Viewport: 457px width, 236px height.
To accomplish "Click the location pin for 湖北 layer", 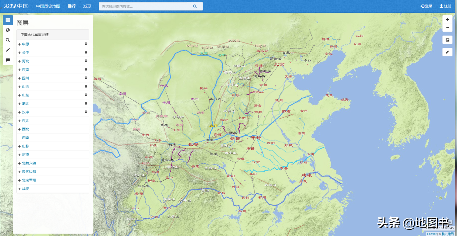I will click(86, 104).
